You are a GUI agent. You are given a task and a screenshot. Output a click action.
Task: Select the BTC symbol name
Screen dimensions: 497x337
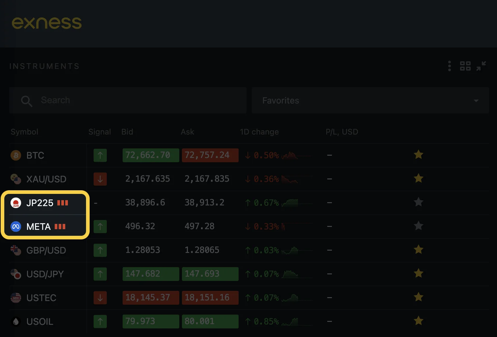point(35,155)
